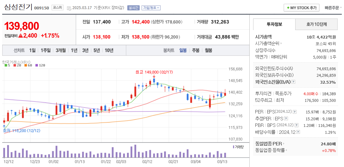Click the green plus icon in MY STOCK 추가
The width and height of the screenshot is (344, 167).
[x=288, y=8]
